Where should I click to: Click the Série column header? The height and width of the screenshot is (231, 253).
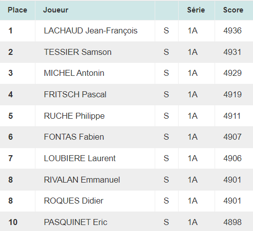coord(197,10)
